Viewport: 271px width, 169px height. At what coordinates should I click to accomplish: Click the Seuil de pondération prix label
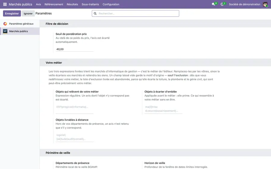[x=71, y=34]
